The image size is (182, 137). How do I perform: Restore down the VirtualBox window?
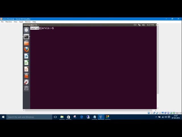tap(172, 19)
